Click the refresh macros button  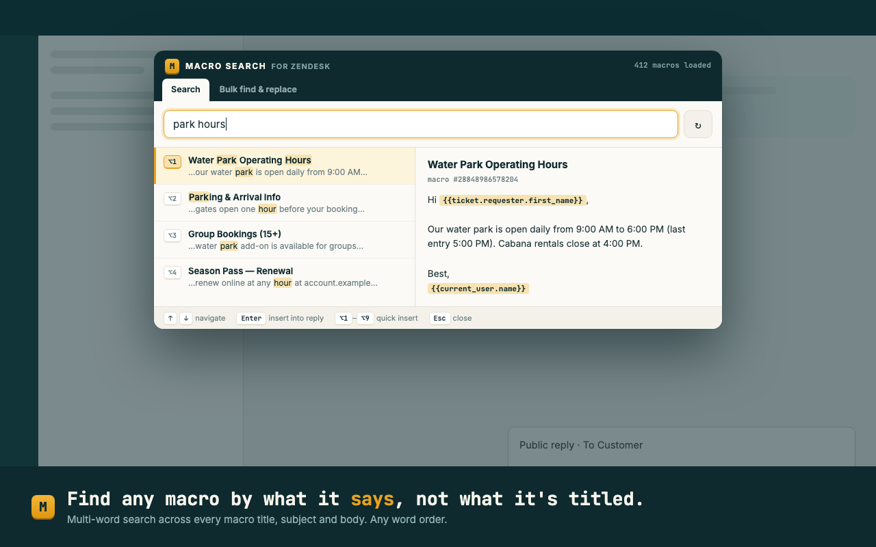click(698, 124)
